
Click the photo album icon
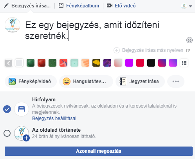pyautogui.click(x=61, y=5)
